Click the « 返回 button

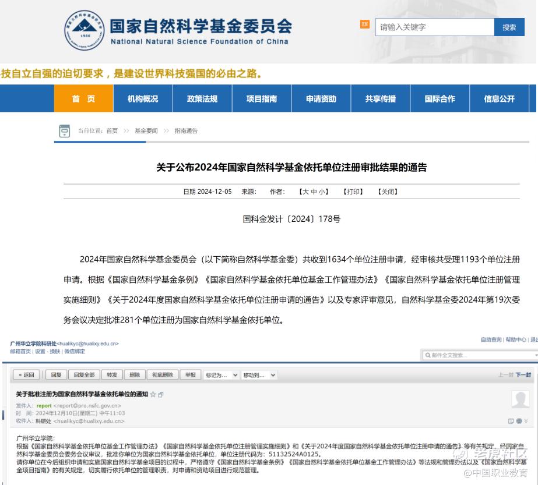tap(26, 375)
